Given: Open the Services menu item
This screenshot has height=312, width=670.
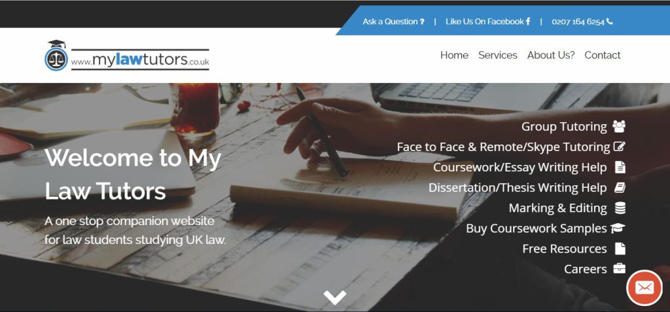Looking at the screenshot, I should 498,55.
